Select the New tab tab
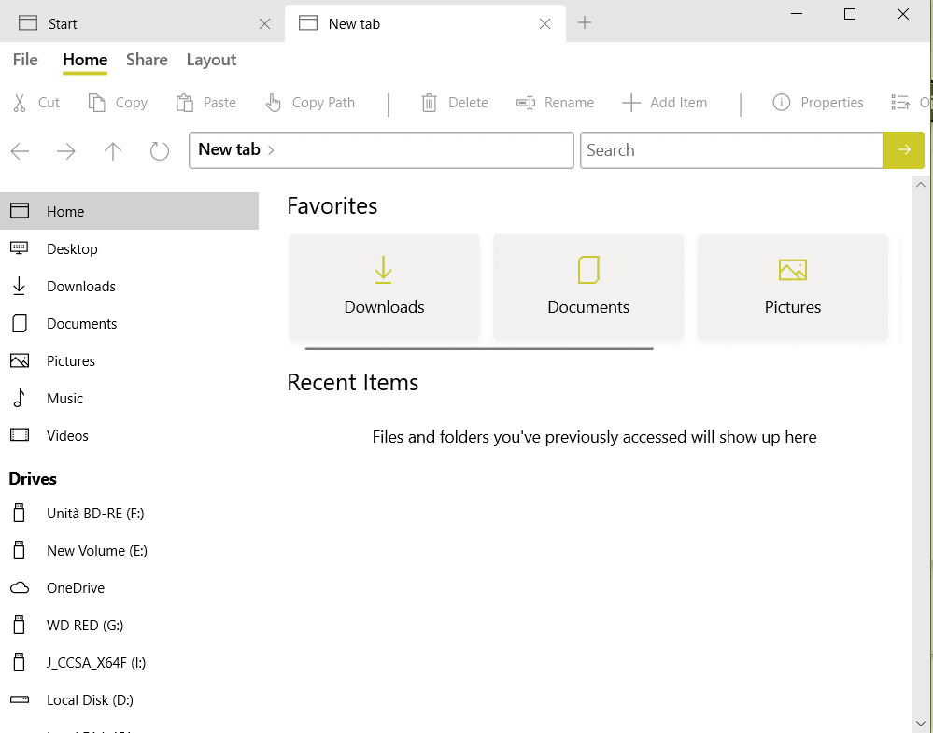933x733 pixels. [426, 23]
